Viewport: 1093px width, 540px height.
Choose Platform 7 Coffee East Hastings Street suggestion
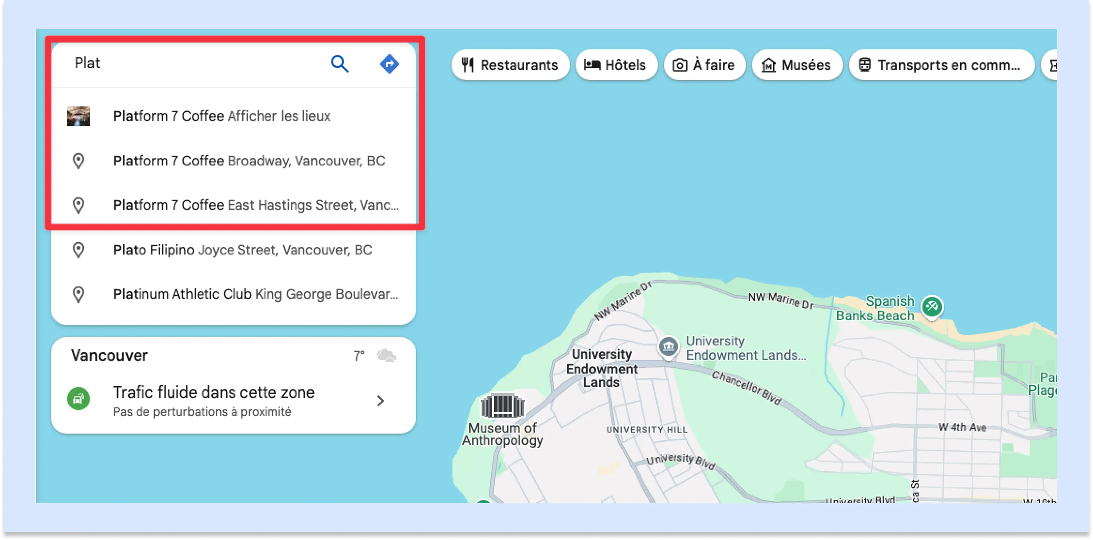pyautogui.click(x=234, y=205)
